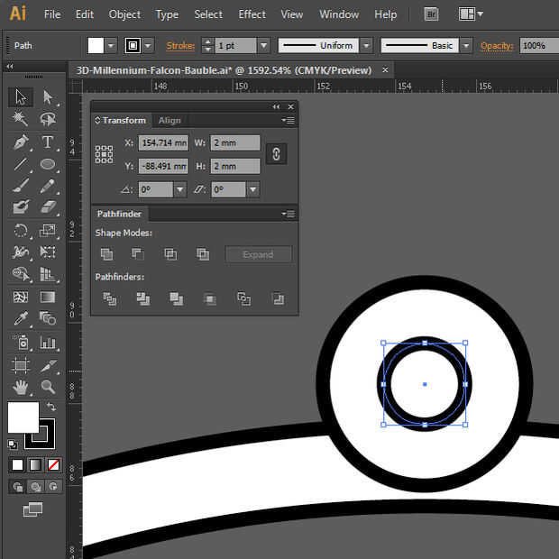The image size is (559, 559).
Task: Activate the Eyedropper tool
Action: click(x=21, y=318)
